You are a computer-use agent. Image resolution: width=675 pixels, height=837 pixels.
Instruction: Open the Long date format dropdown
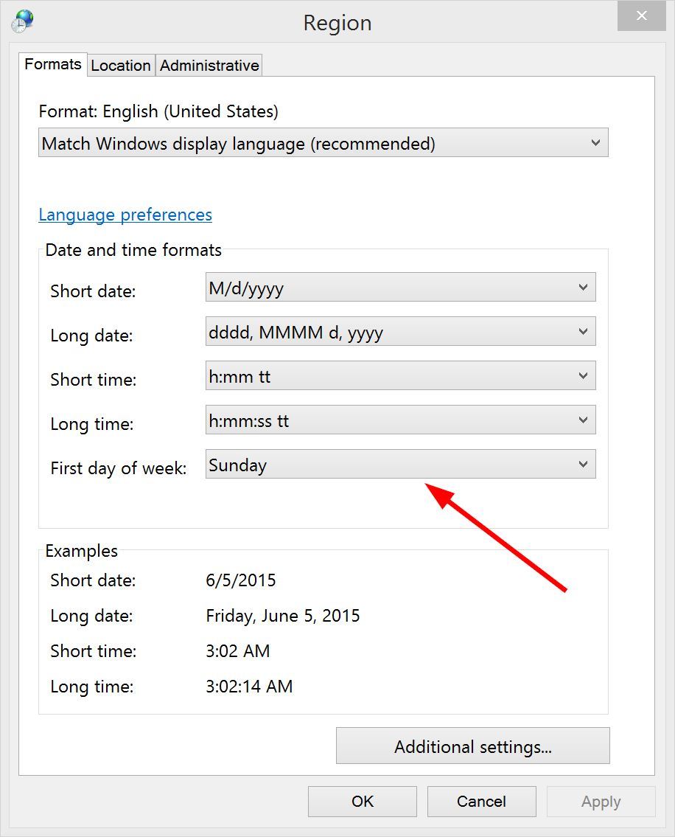pyautogui.click(x=400, y=332)
